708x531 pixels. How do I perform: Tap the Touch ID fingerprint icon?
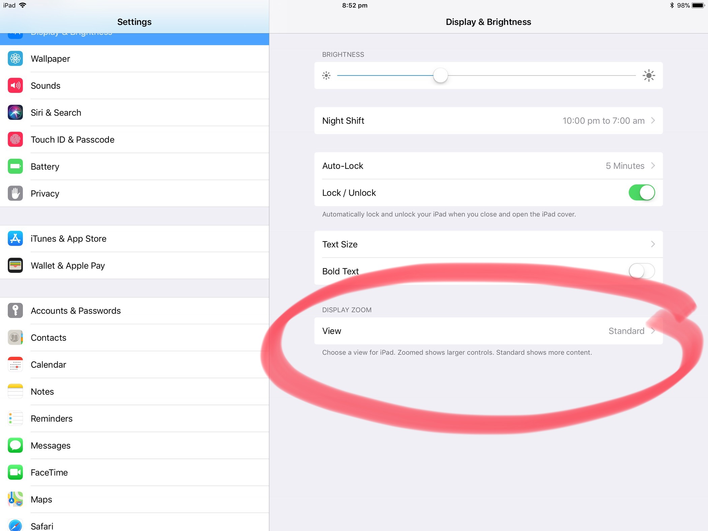click(15, 140)
